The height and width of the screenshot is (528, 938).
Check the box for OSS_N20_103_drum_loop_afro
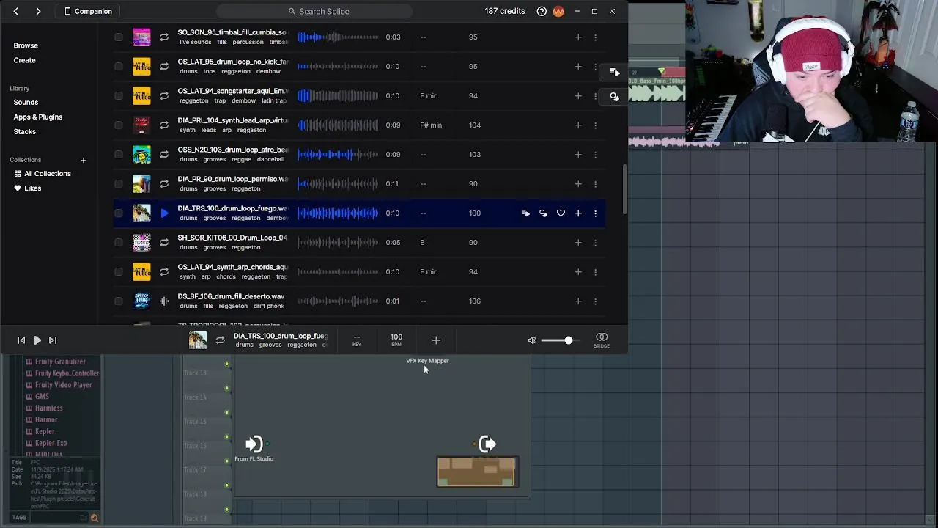(119, 154)
